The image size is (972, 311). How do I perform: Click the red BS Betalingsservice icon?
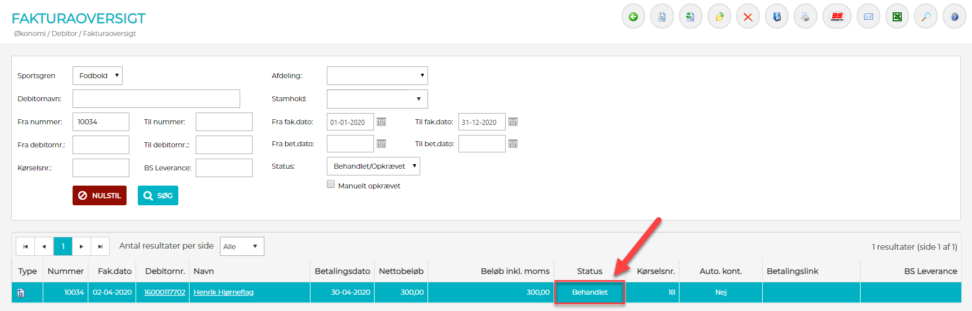836,17
